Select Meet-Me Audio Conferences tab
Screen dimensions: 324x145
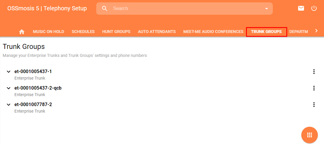coord(213,32)
